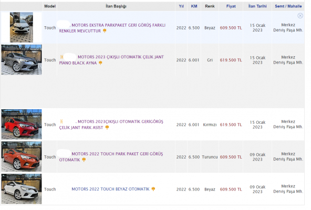Viewport: 311px width, 210px height.
Task: Sort by İlan Tarihi column header
Action: tap(257, 6)
